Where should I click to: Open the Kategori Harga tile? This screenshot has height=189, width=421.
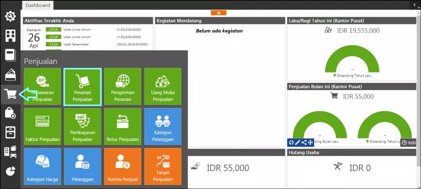[x=42, y=166]
